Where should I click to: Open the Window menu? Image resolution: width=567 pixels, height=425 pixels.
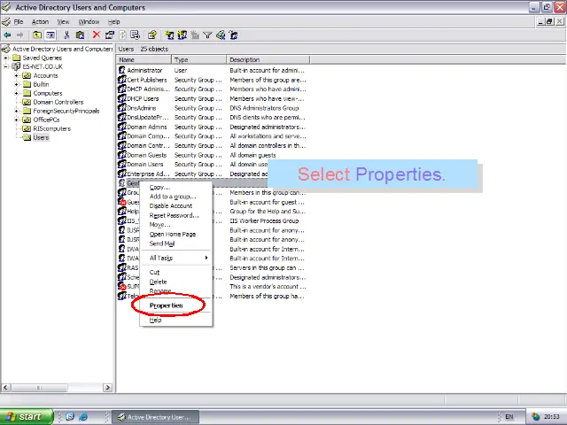click(89, 21)
